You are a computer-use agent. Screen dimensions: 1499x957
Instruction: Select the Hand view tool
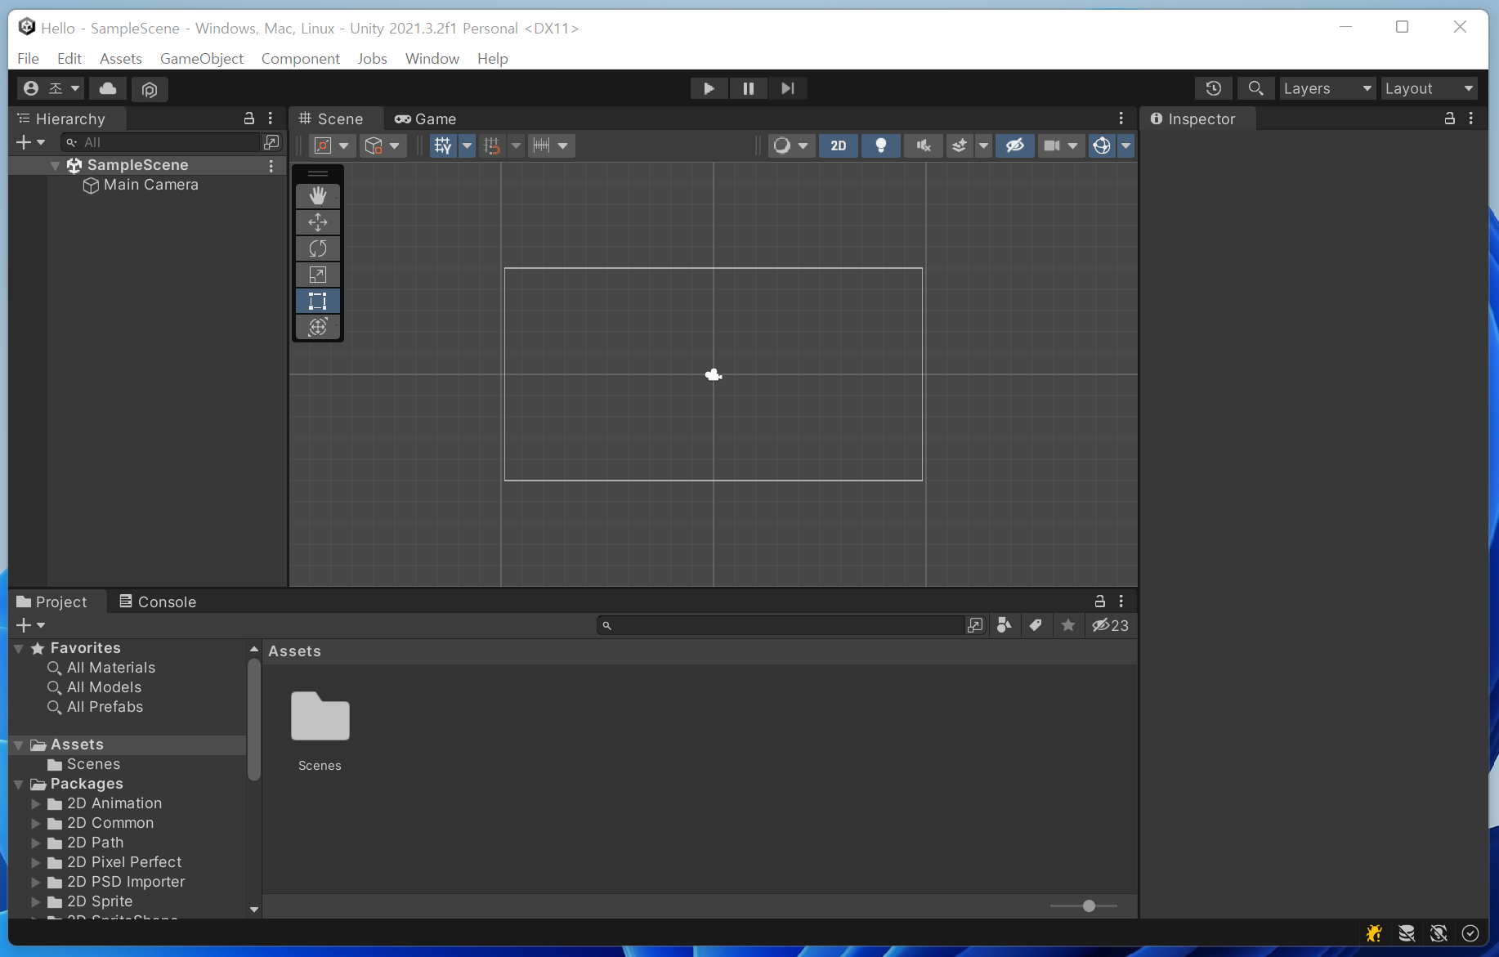click(318, 196)
